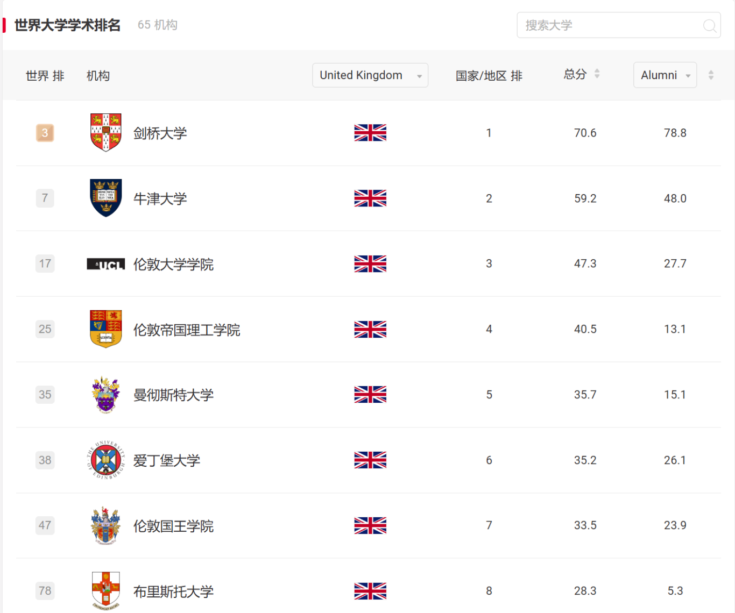The width and height of the screenshot is (735, 613).
Task: Click the Edinburgh University seal logo
Action: pyautogui.click(x=106, y=460)
